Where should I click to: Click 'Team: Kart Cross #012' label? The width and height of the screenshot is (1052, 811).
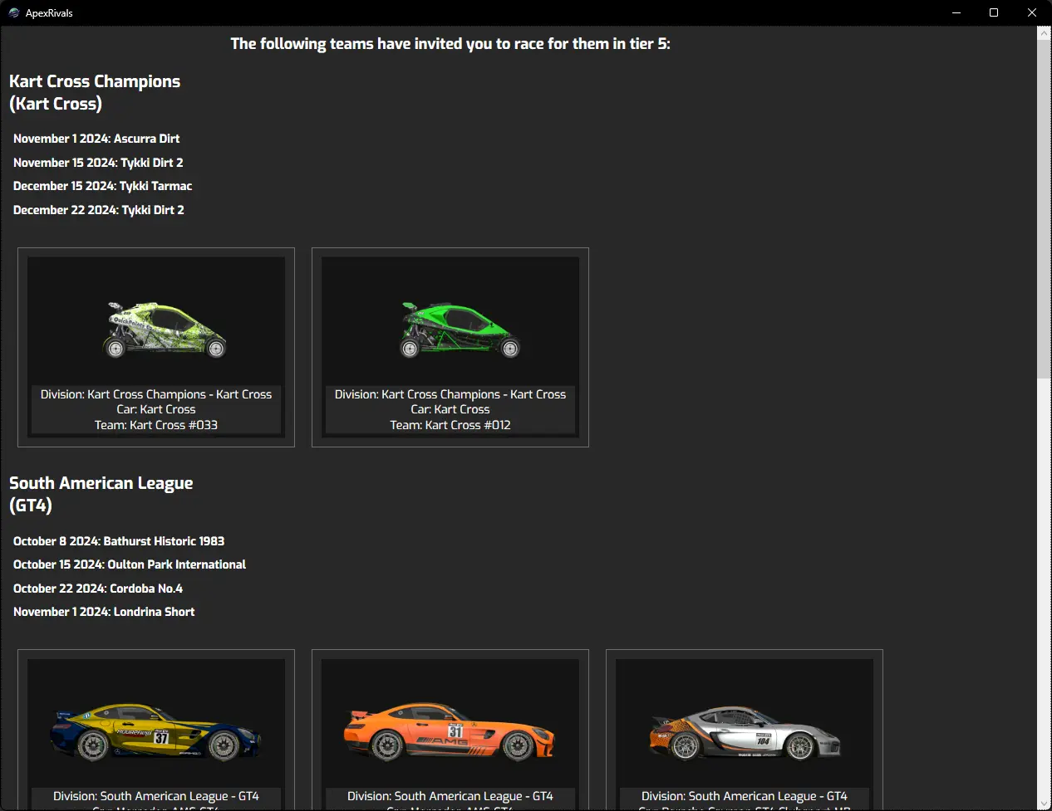coord(450,425)
